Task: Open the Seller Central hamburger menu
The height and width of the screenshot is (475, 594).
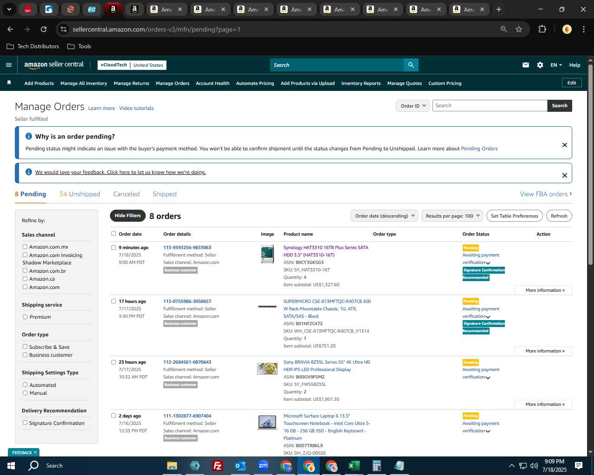Action: point(8,65)
